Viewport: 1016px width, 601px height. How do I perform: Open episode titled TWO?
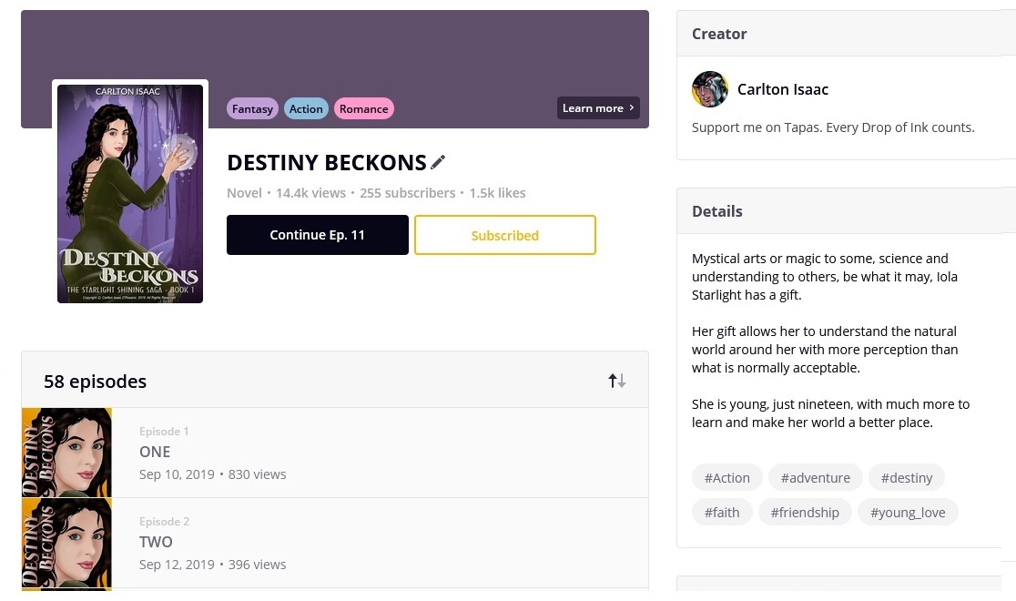[156, 542]
